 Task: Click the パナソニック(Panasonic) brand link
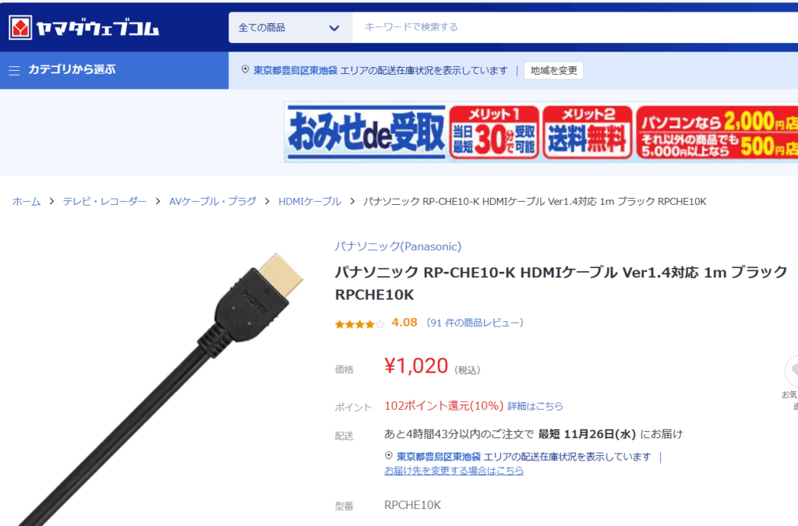pyautogui.click(x=398, y=246)
